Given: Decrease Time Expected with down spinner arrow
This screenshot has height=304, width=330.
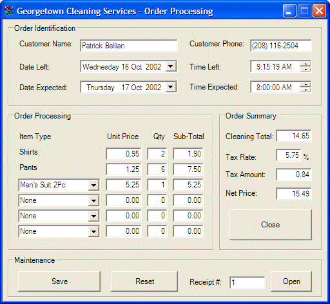Looking at the screenshot, I should point(306,90).
